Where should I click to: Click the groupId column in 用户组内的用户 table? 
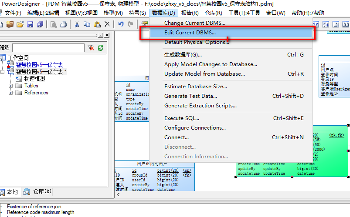coord(139,175)
